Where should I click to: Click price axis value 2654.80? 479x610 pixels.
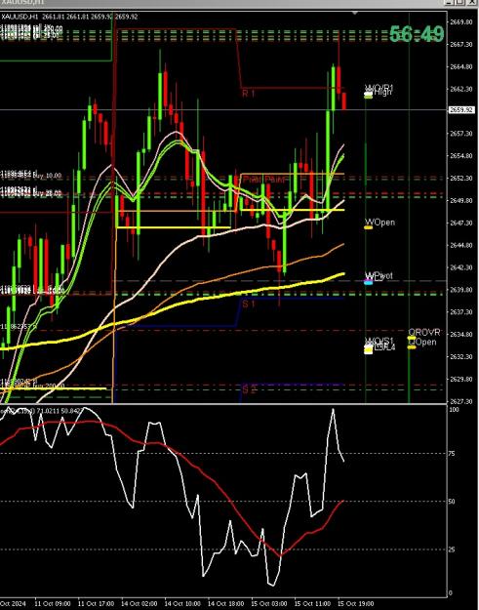(461, 155)
